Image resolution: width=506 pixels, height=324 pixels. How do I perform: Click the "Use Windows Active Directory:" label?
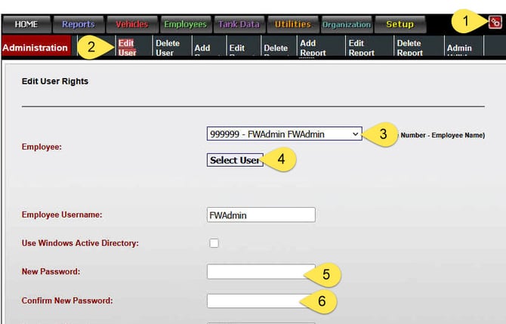tap(80, 243)
